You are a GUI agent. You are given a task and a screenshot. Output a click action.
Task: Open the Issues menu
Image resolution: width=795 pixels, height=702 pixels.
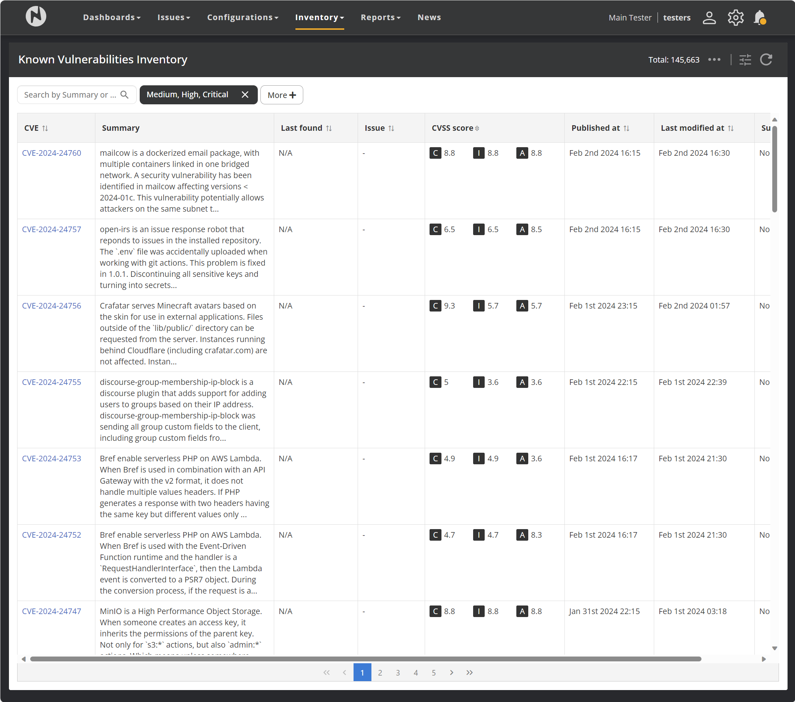pyautogui.click(x=174, y=18)
